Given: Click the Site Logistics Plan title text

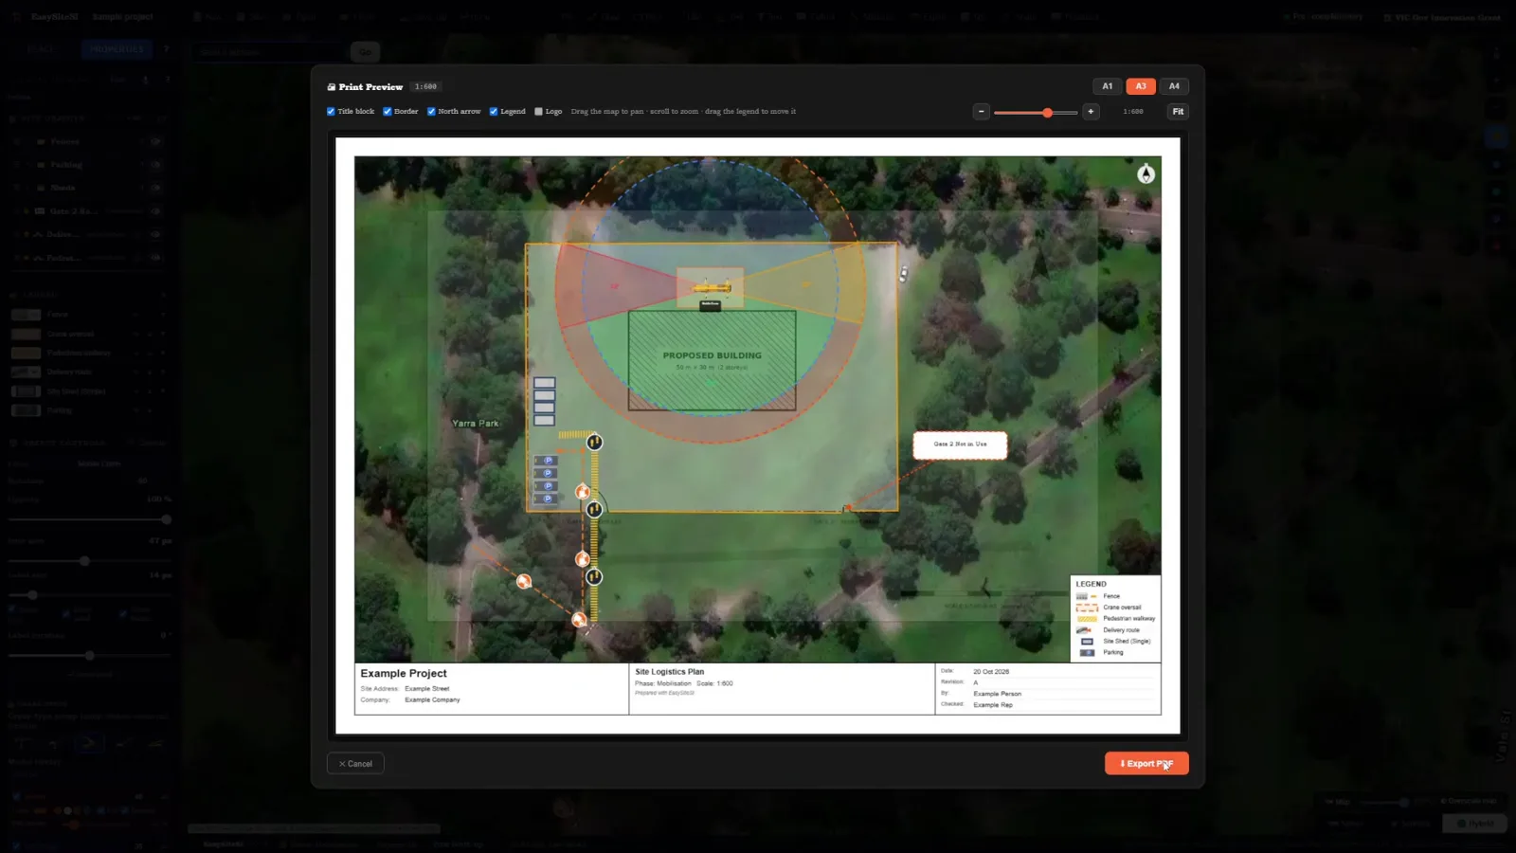Looking at the screenshot, I should tap(670, 672).
